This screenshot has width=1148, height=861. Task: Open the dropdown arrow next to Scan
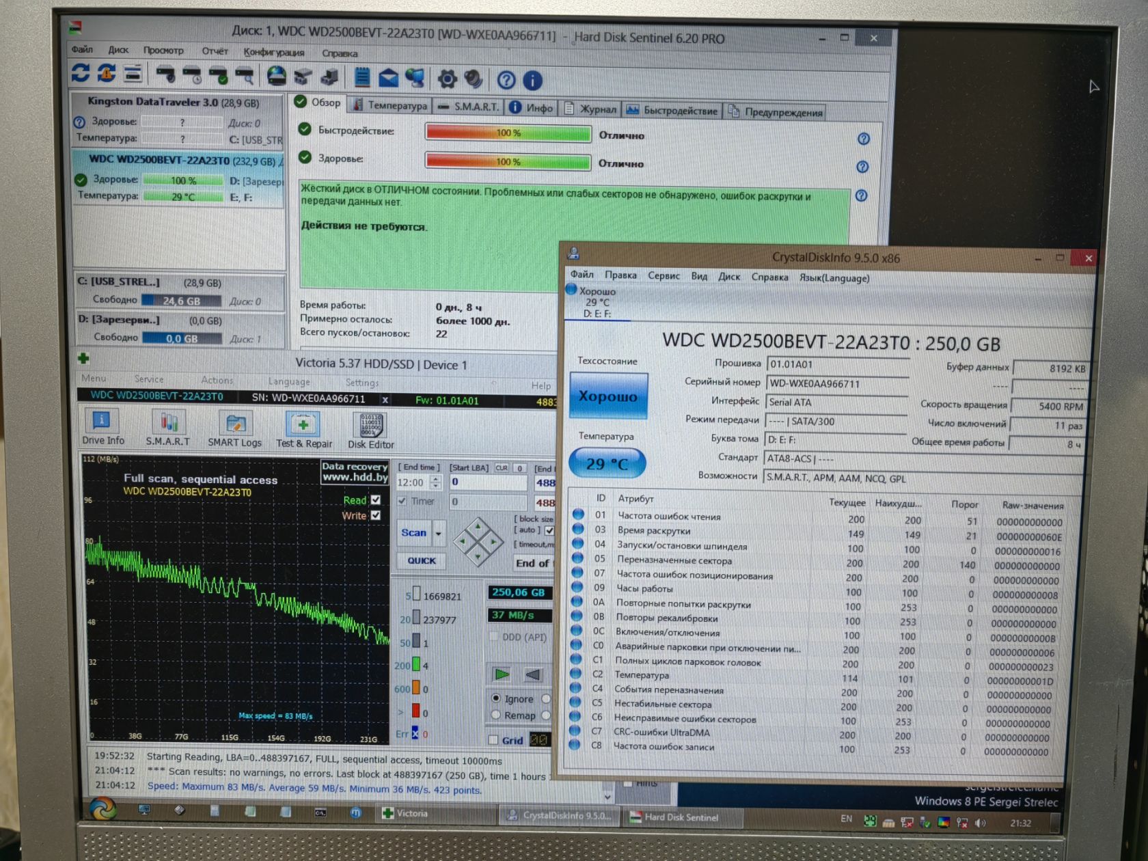438,533
